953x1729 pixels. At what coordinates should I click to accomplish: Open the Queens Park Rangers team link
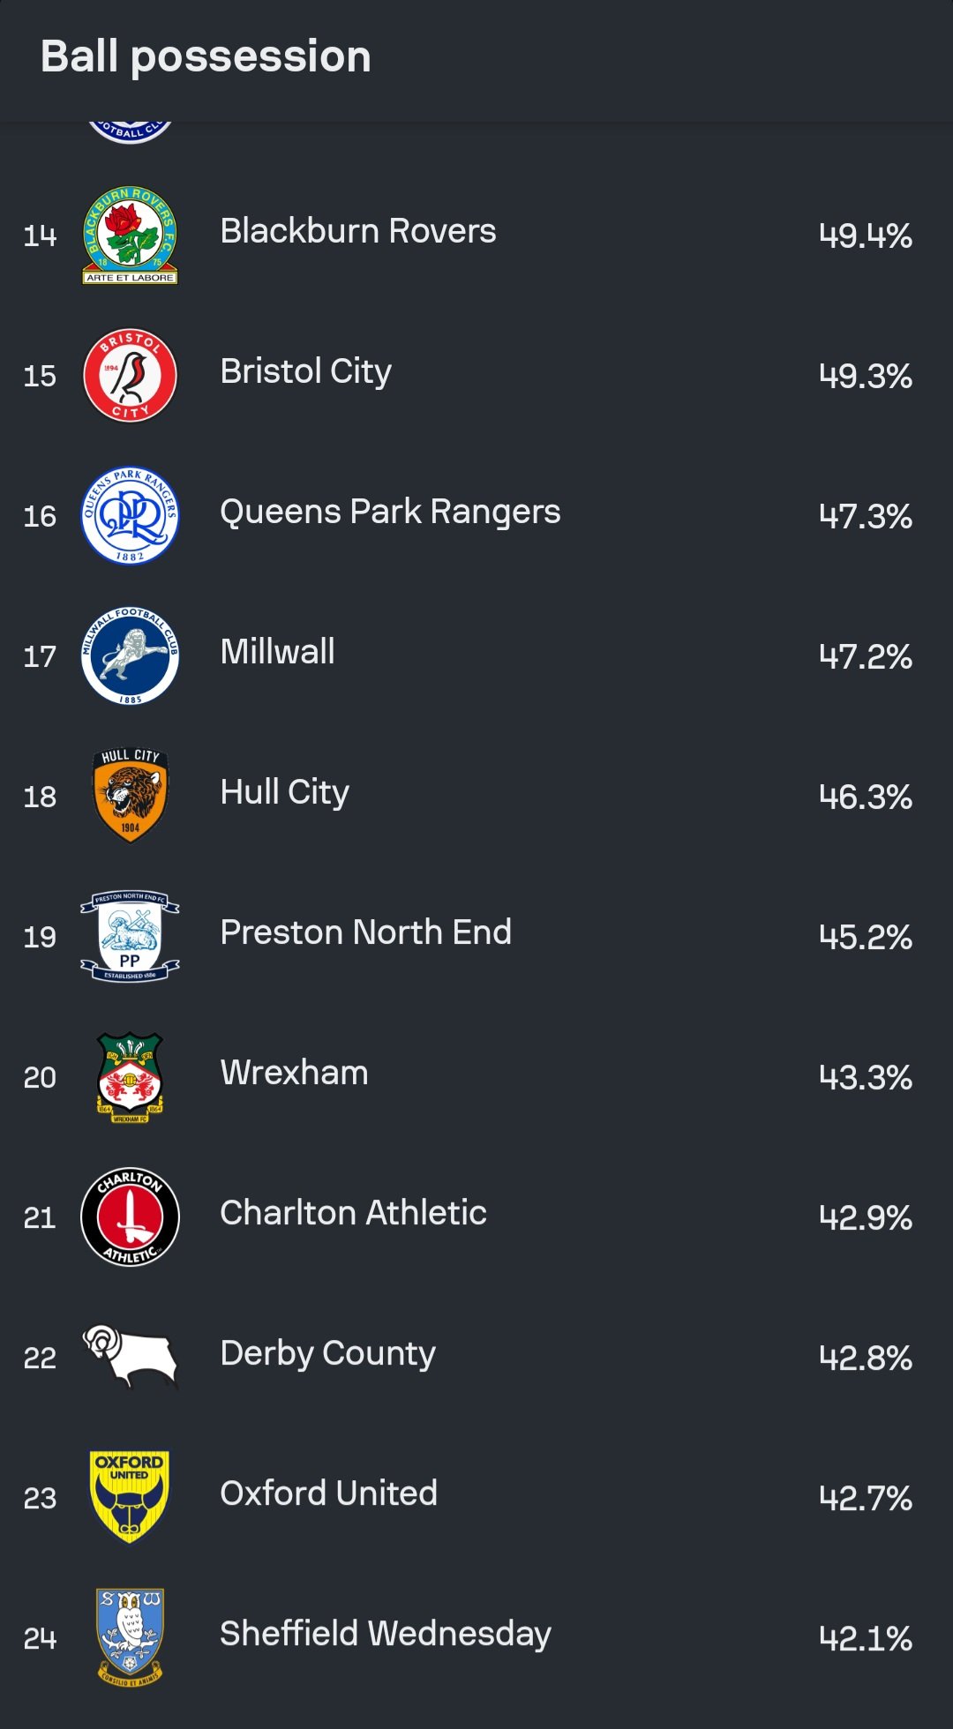coord(390,512)
